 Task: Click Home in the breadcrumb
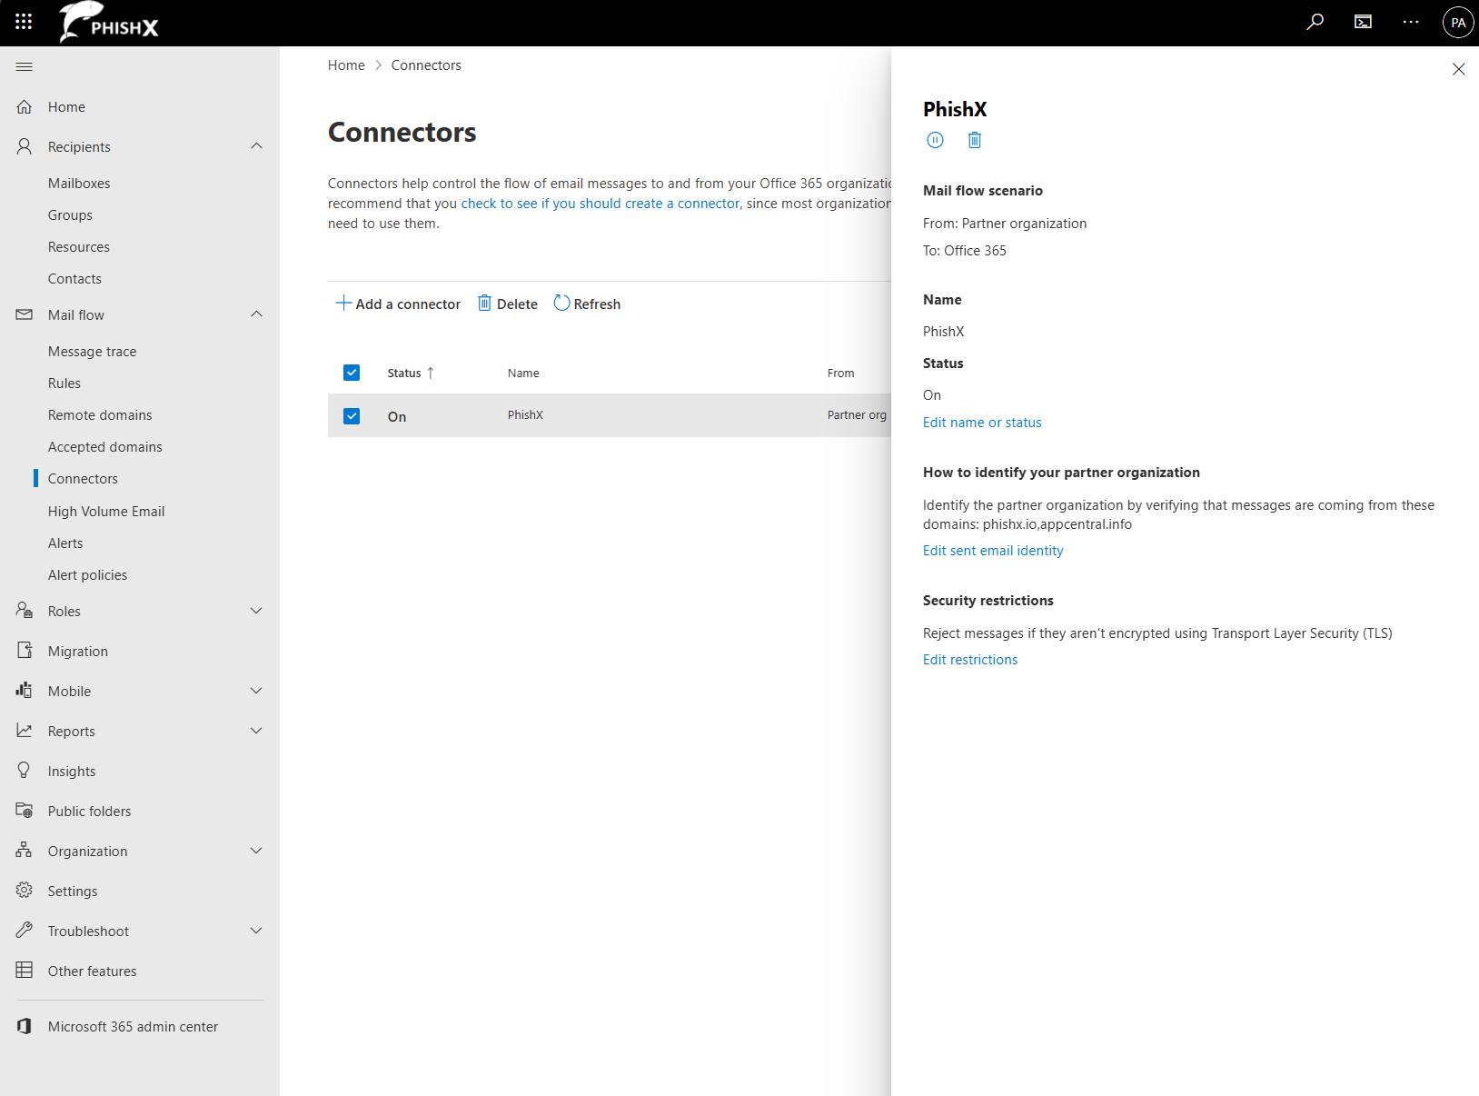[346, 65]
